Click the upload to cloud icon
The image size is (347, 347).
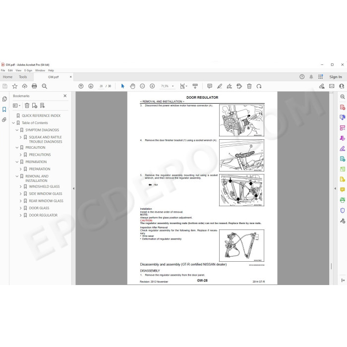pyautogui.click(x=25, y=86)
